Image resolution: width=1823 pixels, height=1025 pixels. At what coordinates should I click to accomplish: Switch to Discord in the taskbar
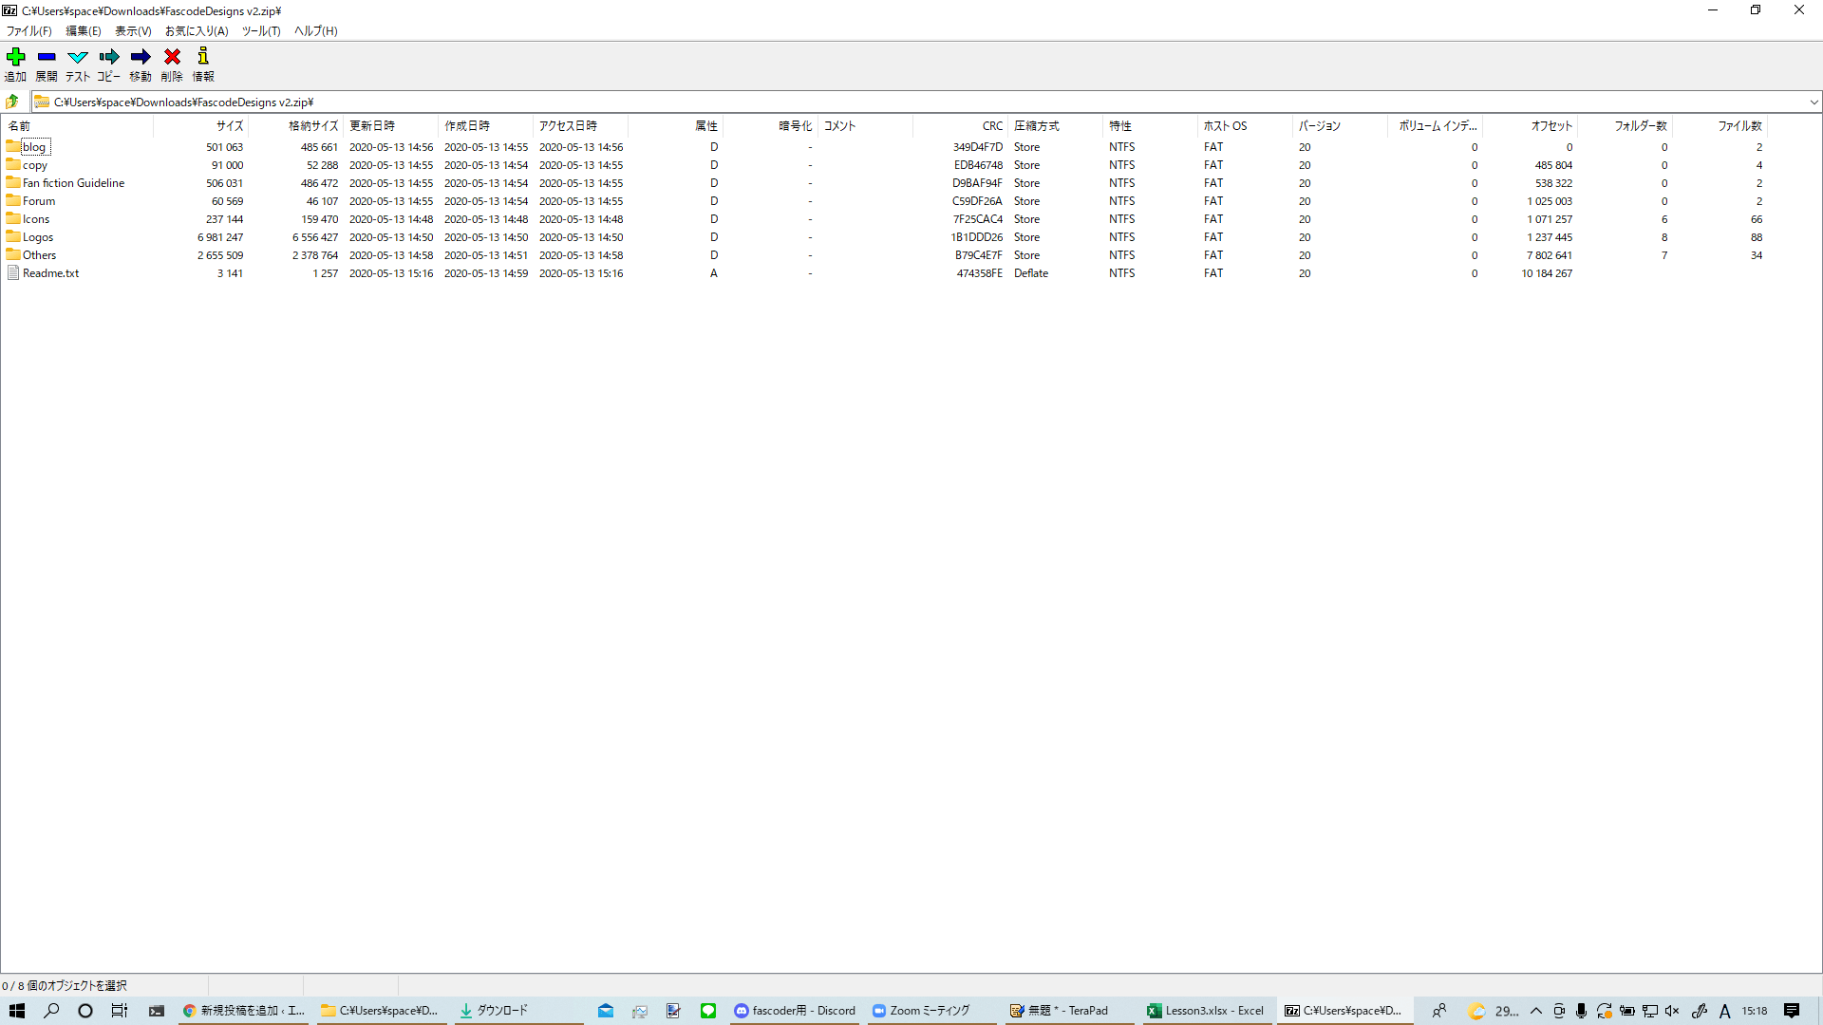pos(795,1011)
